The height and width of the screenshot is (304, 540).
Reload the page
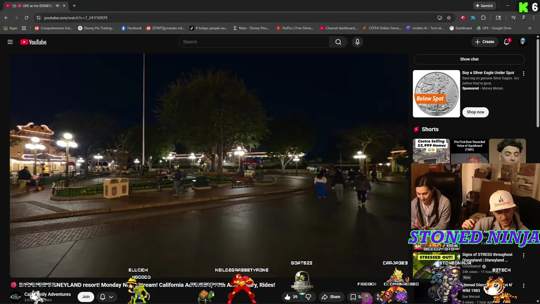tap(26, 18)
